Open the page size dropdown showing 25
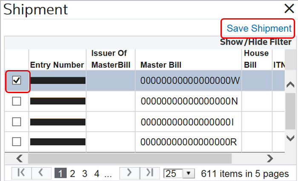 (179, 173)
